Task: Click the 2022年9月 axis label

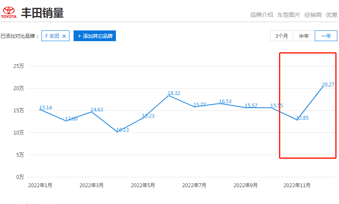Action: [246, 185]
